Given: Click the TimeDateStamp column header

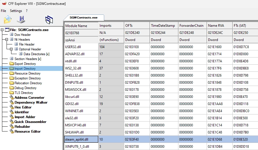Looking at the screenshot, I should click(x=164, y=26).
